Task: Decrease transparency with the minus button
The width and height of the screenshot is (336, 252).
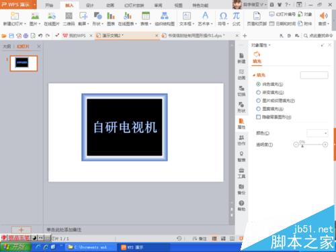Action: pos(296,144)
